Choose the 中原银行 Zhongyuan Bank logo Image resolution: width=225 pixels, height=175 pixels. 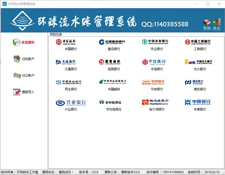click(198, 102)
